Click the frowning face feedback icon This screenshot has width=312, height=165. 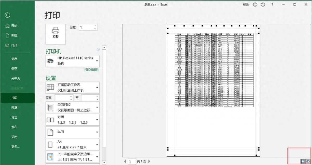pos(263,5)
